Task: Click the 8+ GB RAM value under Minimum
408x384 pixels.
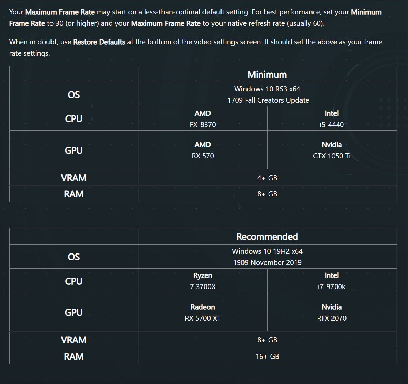Action: [267, 194]
